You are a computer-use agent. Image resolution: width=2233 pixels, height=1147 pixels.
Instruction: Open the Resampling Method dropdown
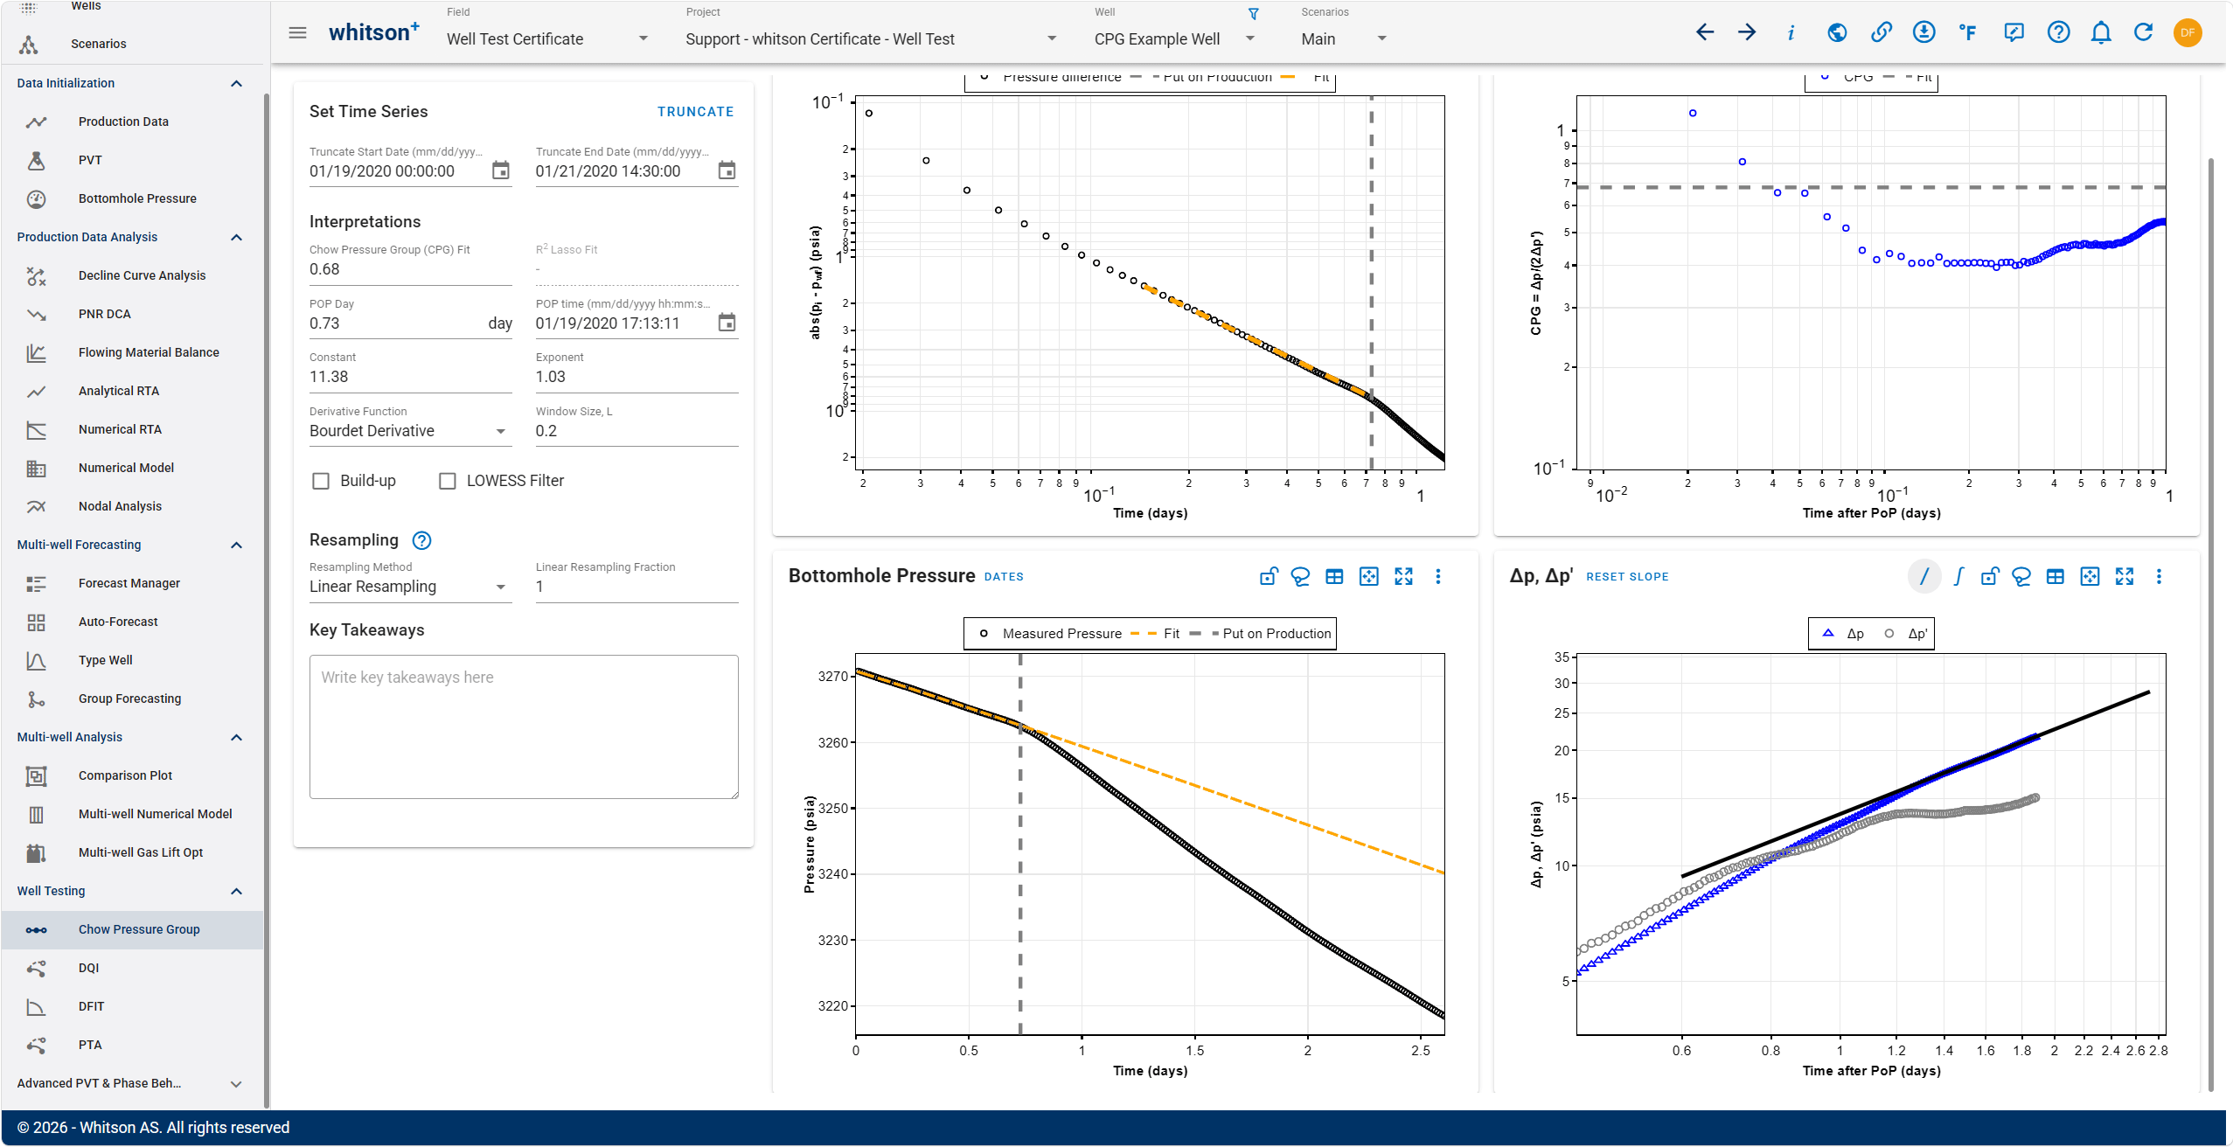pyautogui.click(x=409, y=587)
